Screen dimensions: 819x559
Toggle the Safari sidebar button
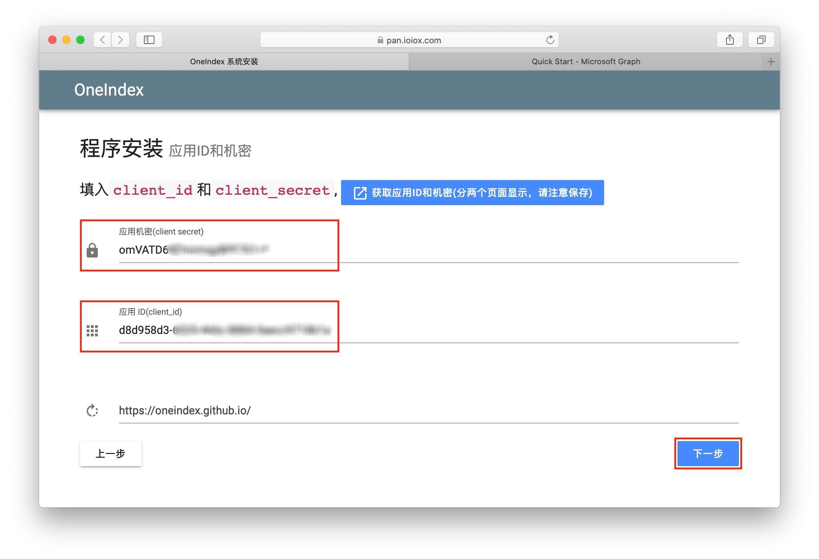click(149, 40)
